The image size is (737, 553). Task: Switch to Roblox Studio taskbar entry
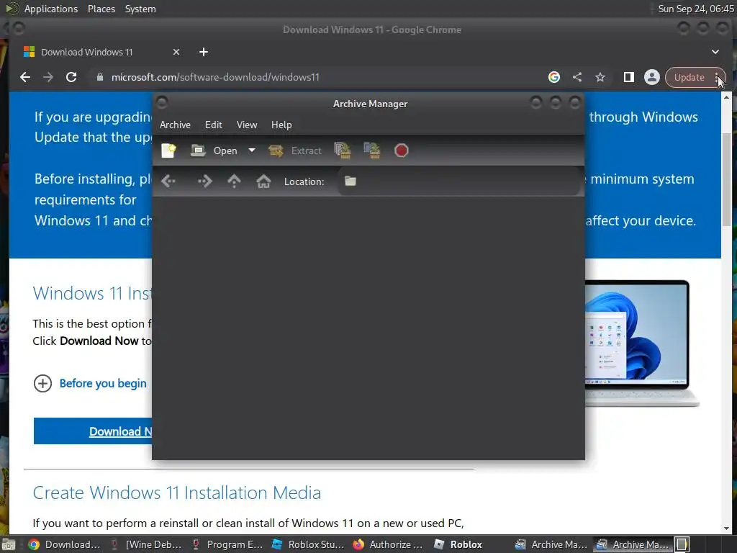point(308,544)
